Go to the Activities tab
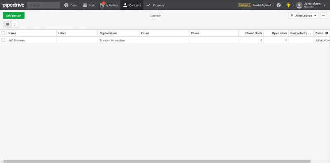This screenshot has height=163, width=330. tap(109, 5)
